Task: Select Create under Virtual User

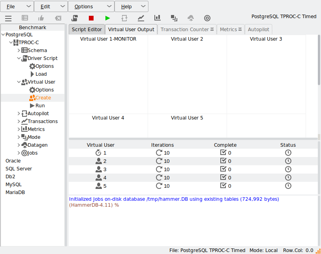Action: (x=40, y=98)
